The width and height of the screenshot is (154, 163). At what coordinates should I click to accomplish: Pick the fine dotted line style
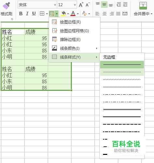coord(122,72)
